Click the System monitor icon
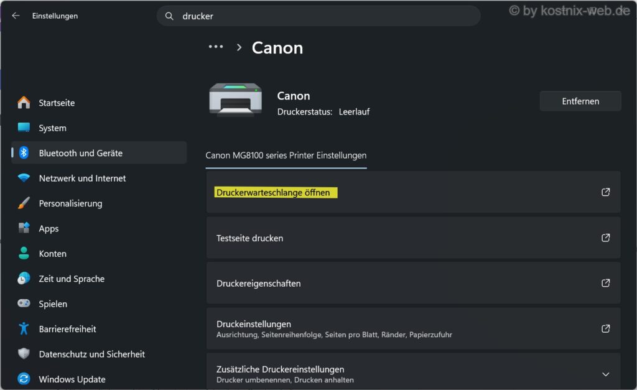 pos(24,128)
